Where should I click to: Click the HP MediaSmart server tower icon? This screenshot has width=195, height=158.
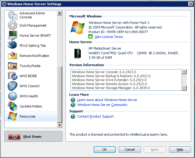click(78, 54)
